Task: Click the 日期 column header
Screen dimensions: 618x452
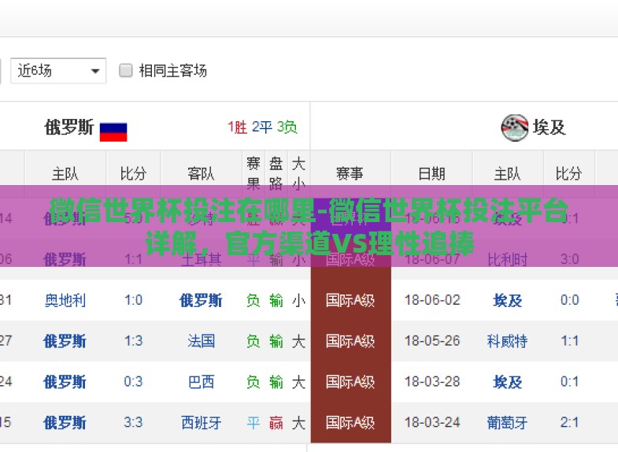Action: [431, 173]
